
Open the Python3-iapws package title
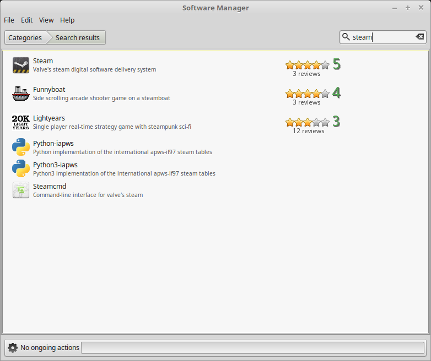coord(55,165)
